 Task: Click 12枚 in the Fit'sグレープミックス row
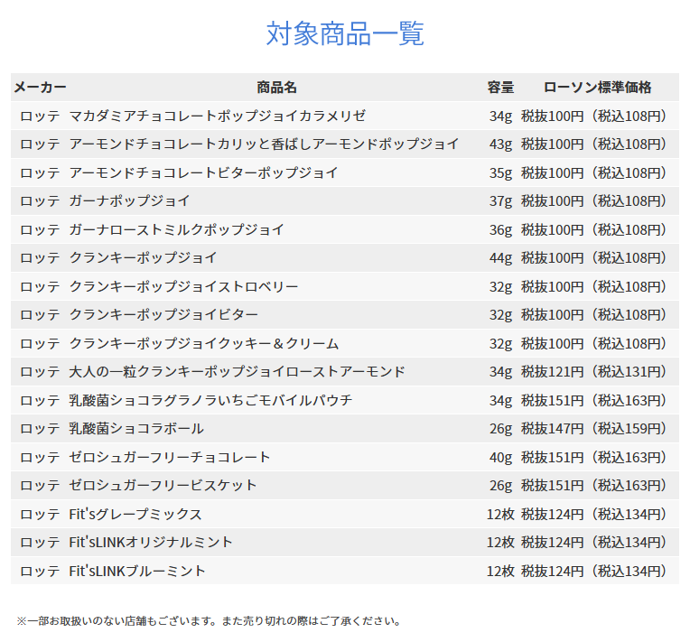click(x=500, y=514)
